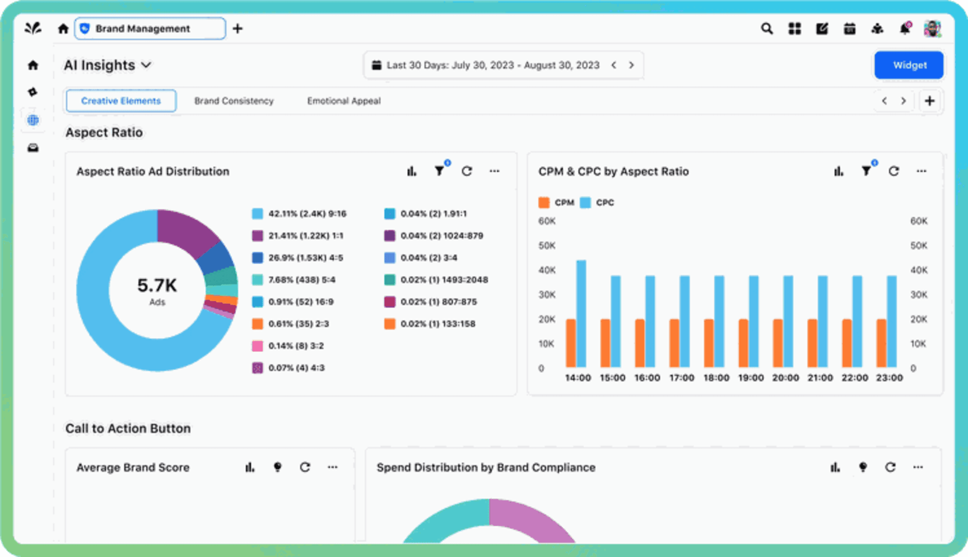
Task: Open the compose/edit icon in the top bar
Action: 822,29
